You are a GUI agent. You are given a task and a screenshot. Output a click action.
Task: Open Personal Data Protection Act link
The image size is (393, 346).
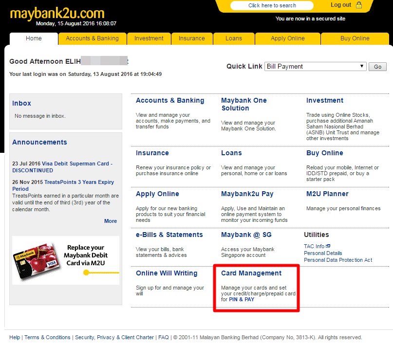[338, 260]
